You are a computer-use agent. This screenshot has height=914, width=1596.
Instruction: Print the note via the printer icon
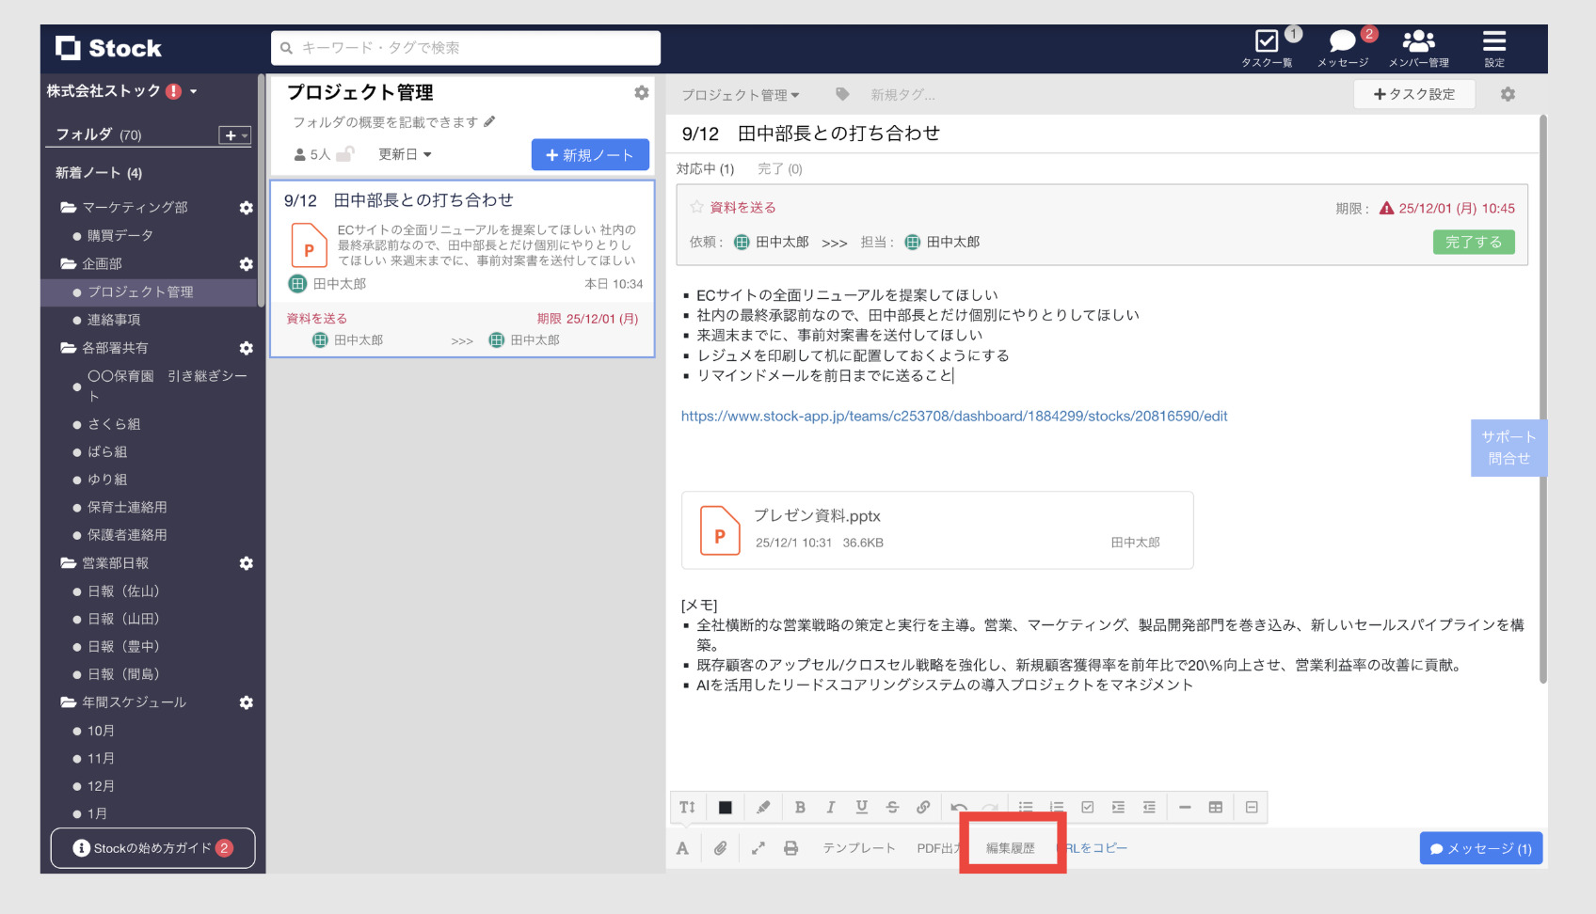coord(791,847)
